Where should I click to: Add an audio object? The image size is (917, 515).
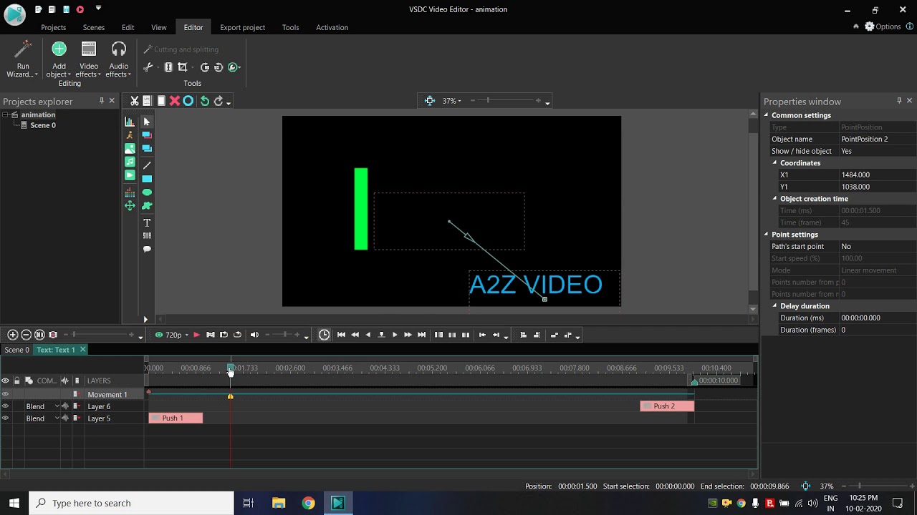(x=130, y=162)
